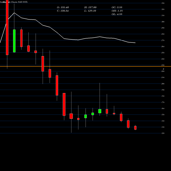Click the close value 'C: 130.34'

(x=63, y=11)
